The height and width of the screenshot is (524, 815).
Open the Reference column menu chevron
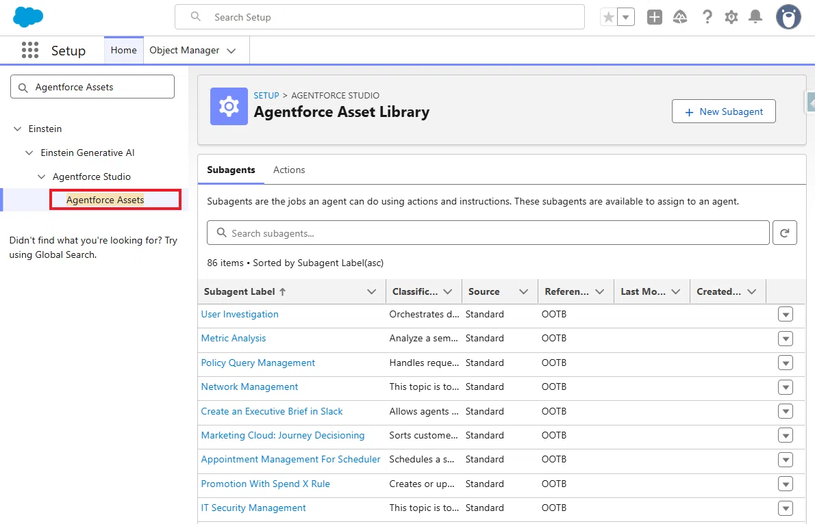pyautogui.click(x=599, y=292)
